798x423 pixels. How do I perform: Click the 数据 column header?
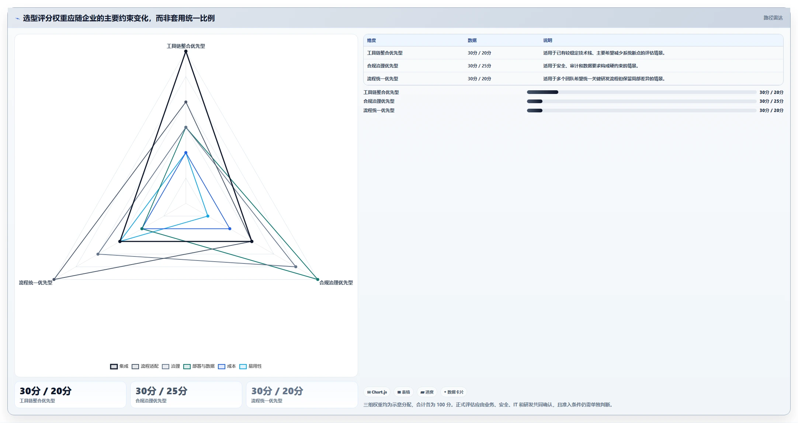[x=472, y=41]
